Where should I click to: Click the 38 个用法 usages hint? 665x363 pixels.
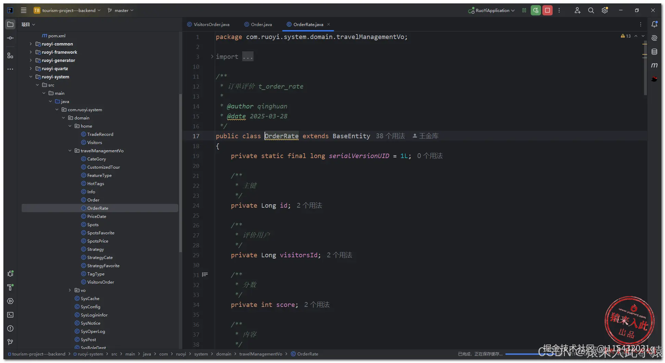390,136
